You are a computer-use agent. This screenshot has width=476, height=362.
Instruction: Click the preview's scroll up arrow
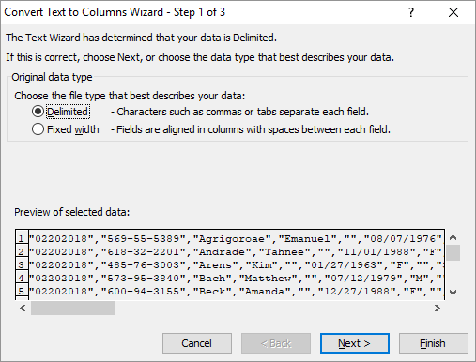pyautogui.click(x=453, y=237)
